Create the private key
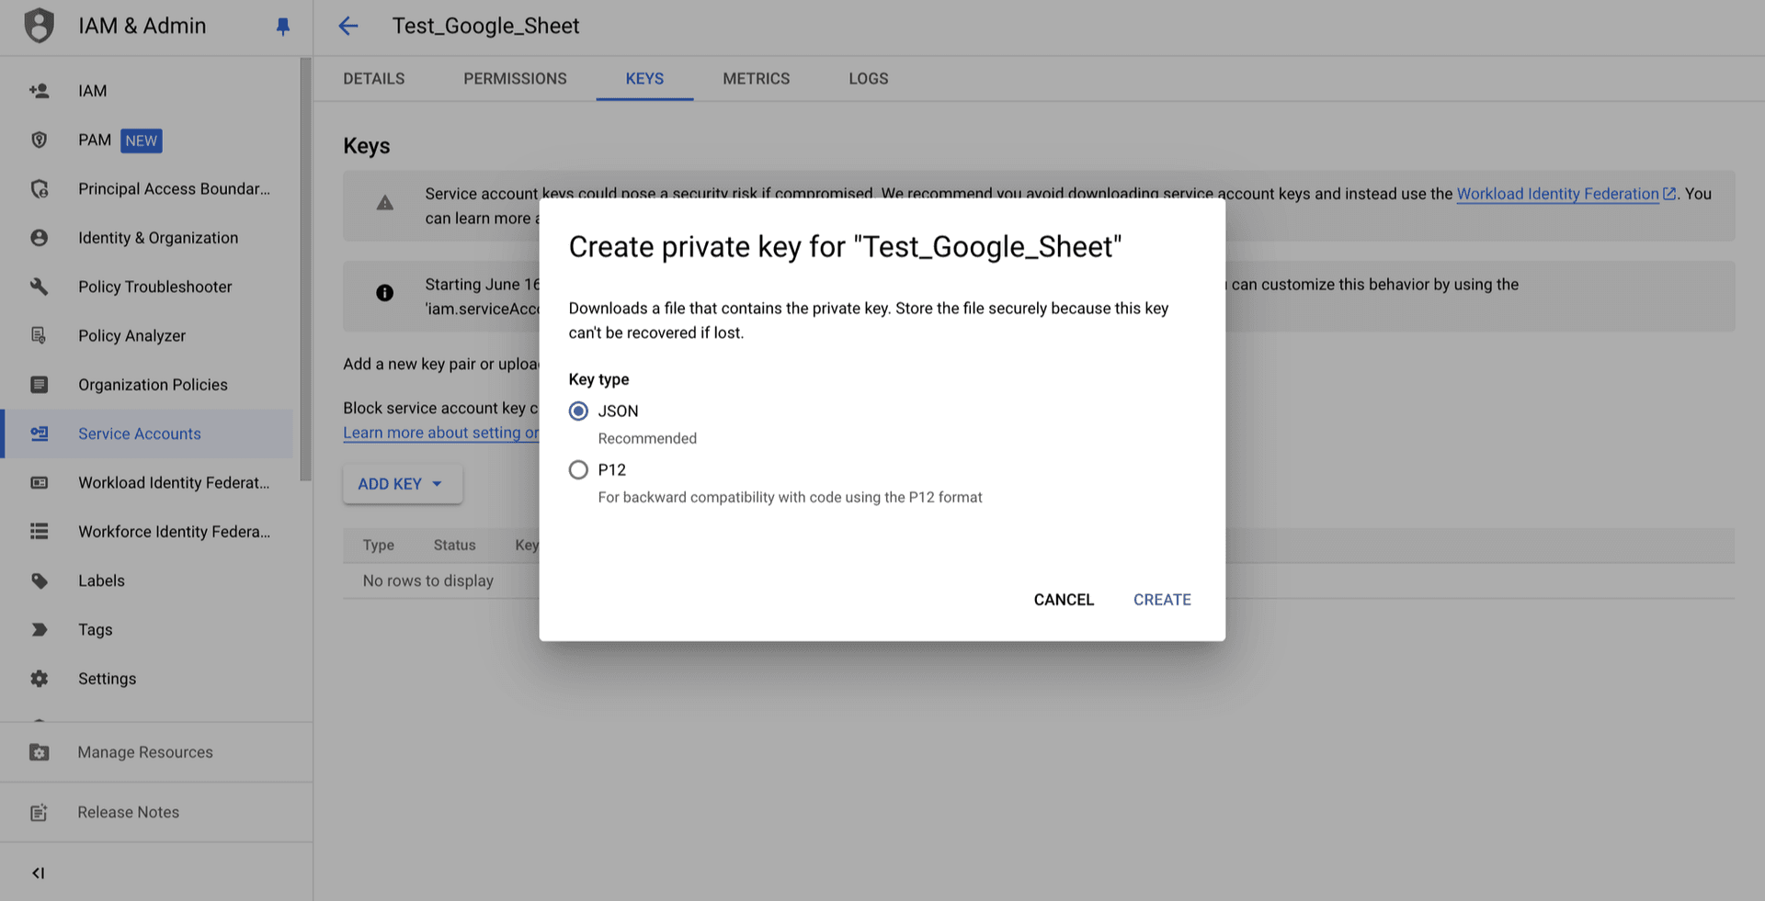The image size is (1765, 901). coord(1161,599)
